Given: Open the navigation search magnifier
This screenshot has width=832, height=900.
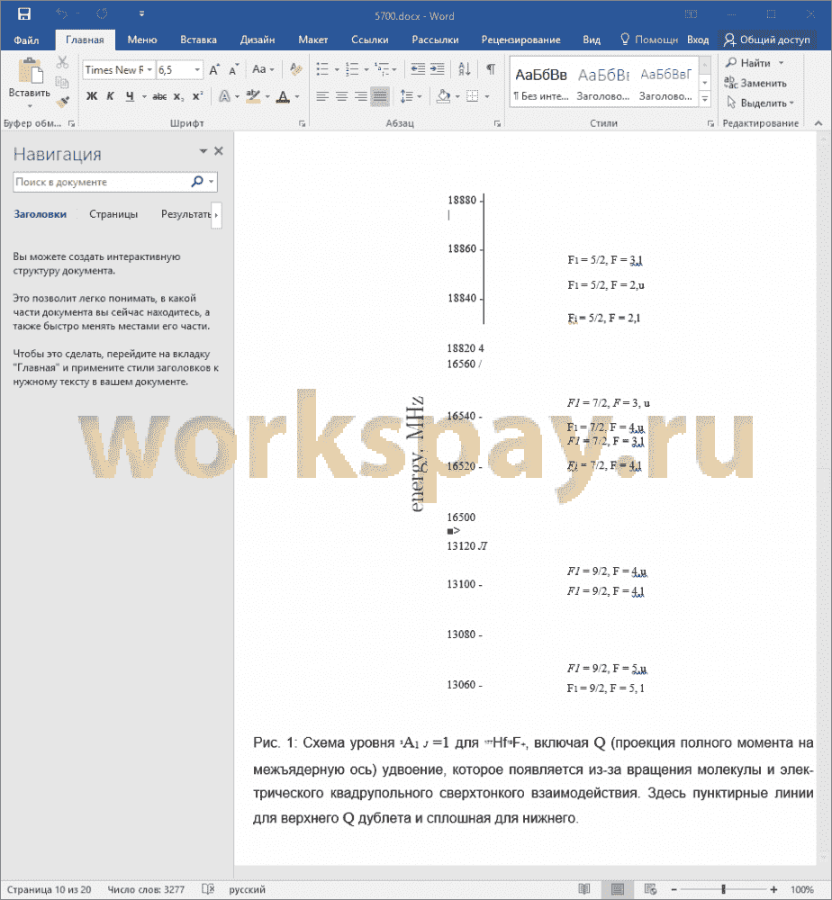Looking at the screenshot, I should click(x=197, y=182).
